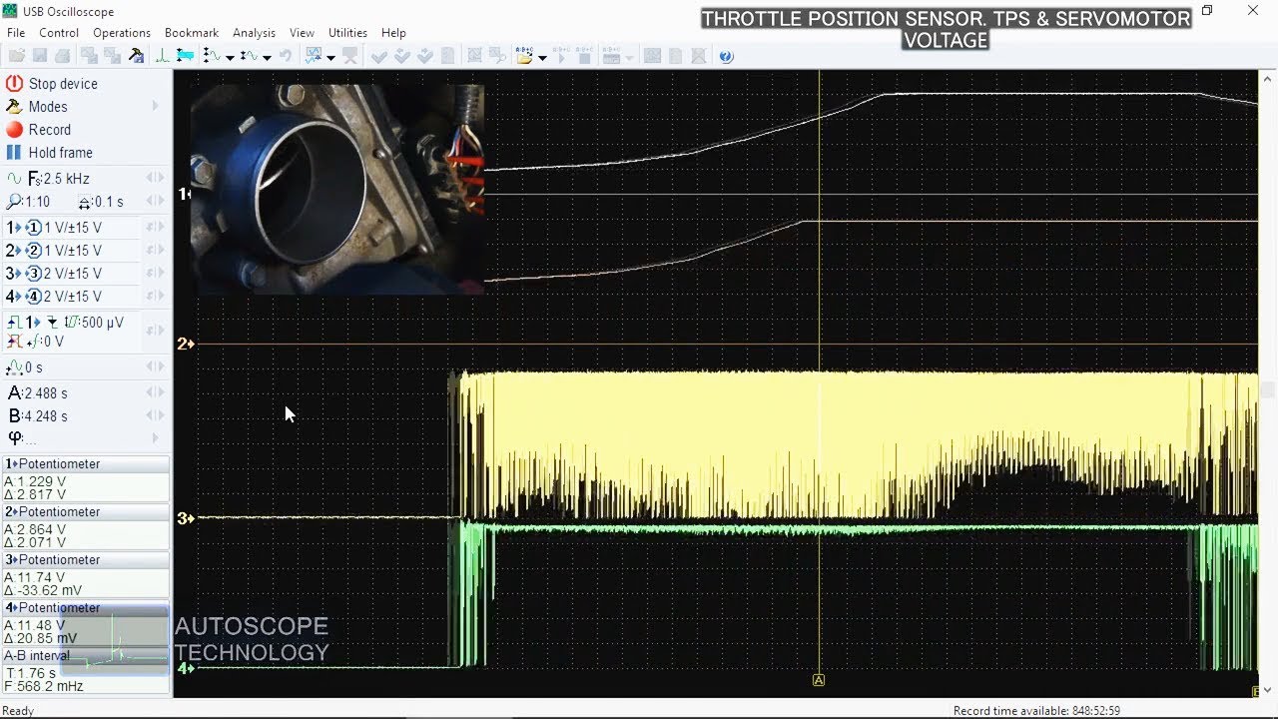Click cursor A time value 2.488 s

(46, 393)
